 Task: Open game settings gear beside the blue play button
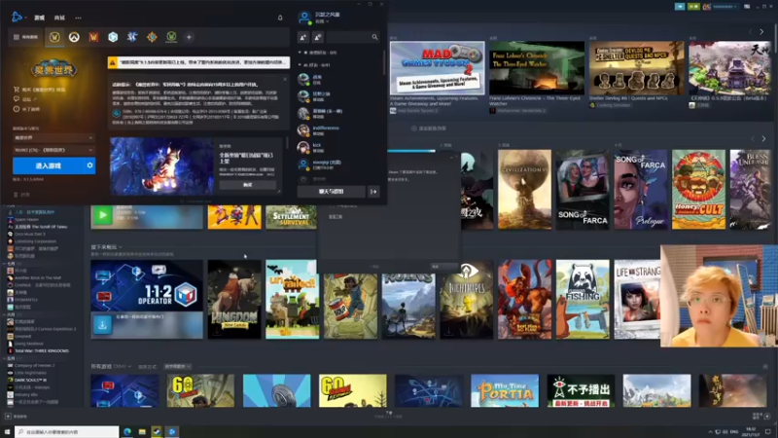(89, 165)
